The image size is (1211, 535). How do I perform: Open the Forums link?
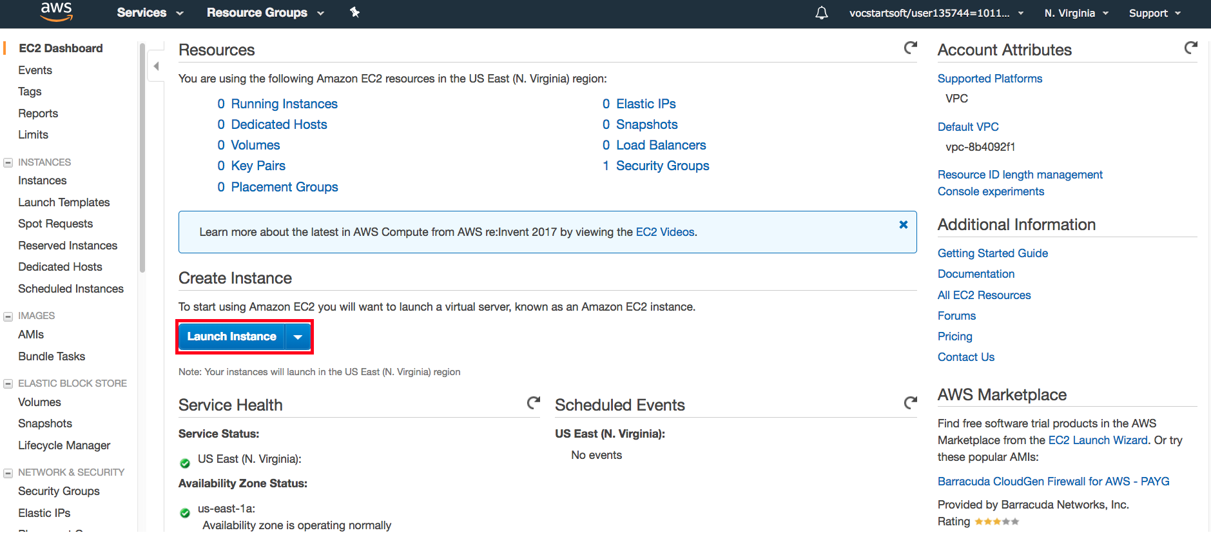pos(956,316)
